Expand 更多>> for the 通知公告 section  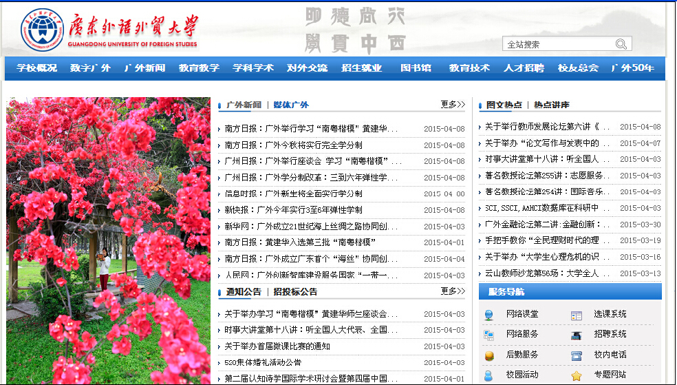click(x=453, y=291)
